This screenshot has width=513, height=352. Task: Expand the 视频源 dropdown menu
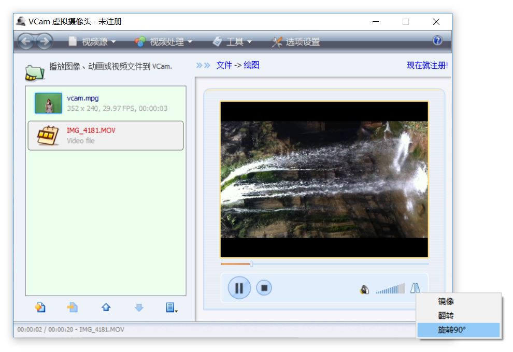(x=92, y=41)
